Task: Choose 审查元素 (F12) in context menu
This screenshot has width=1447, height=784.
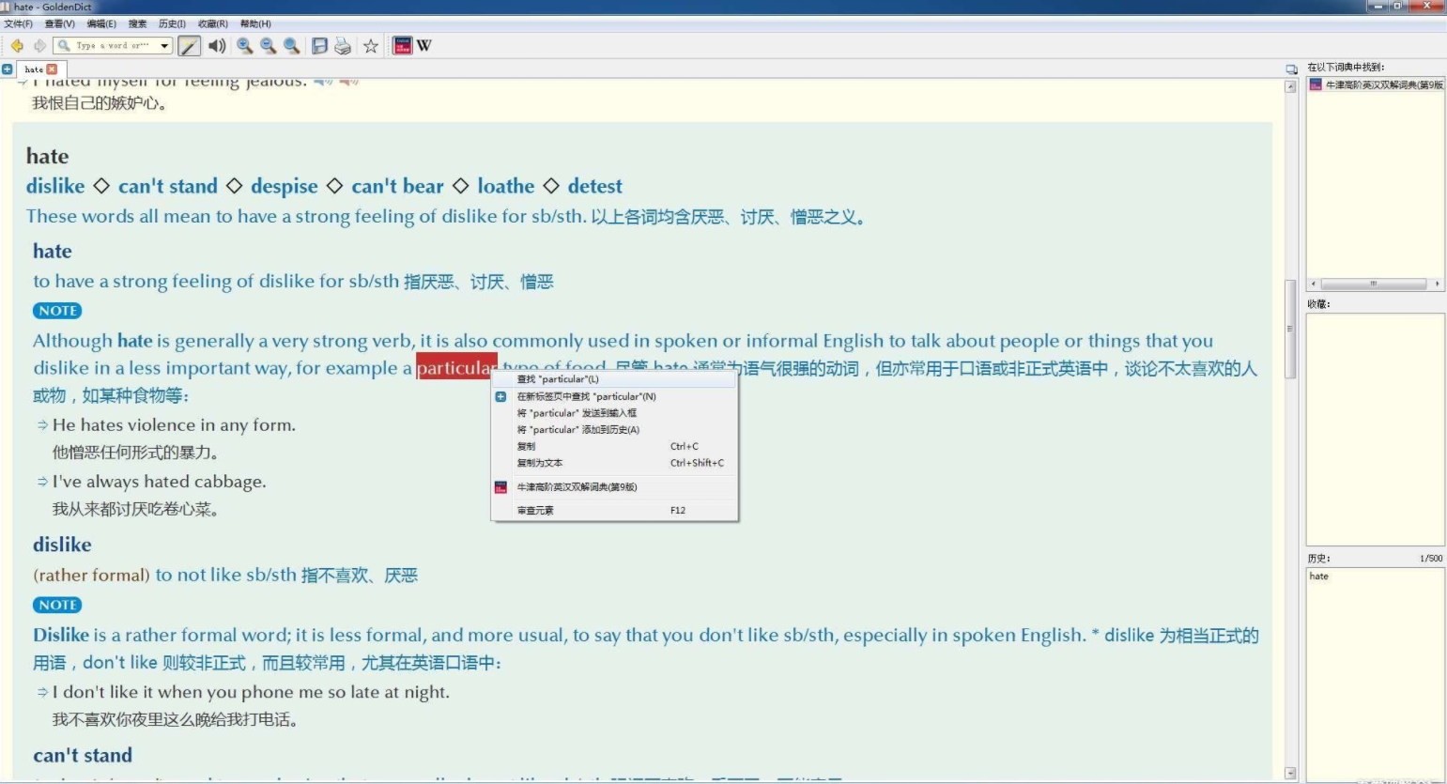Action: (614, 511)
